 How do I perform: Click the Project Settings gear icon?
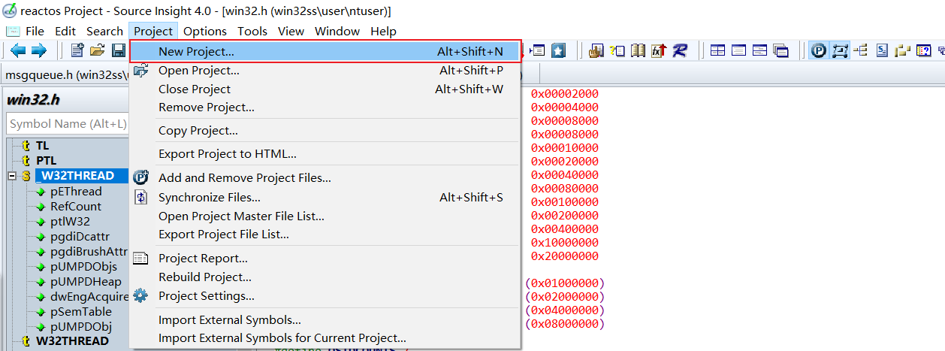(x=140, y=296)
